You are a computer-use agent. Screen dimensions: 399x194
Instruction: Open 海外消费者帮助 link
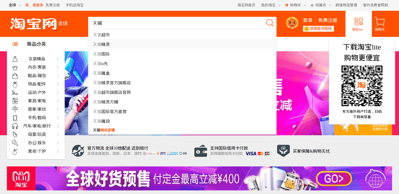[376, 5]
